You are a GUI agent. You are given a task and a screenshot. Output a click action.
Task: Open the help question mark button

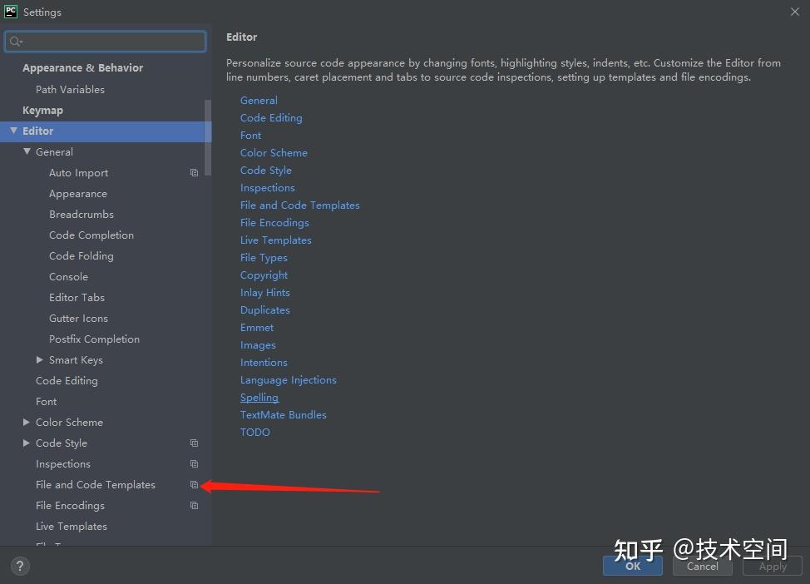[20, 566]
